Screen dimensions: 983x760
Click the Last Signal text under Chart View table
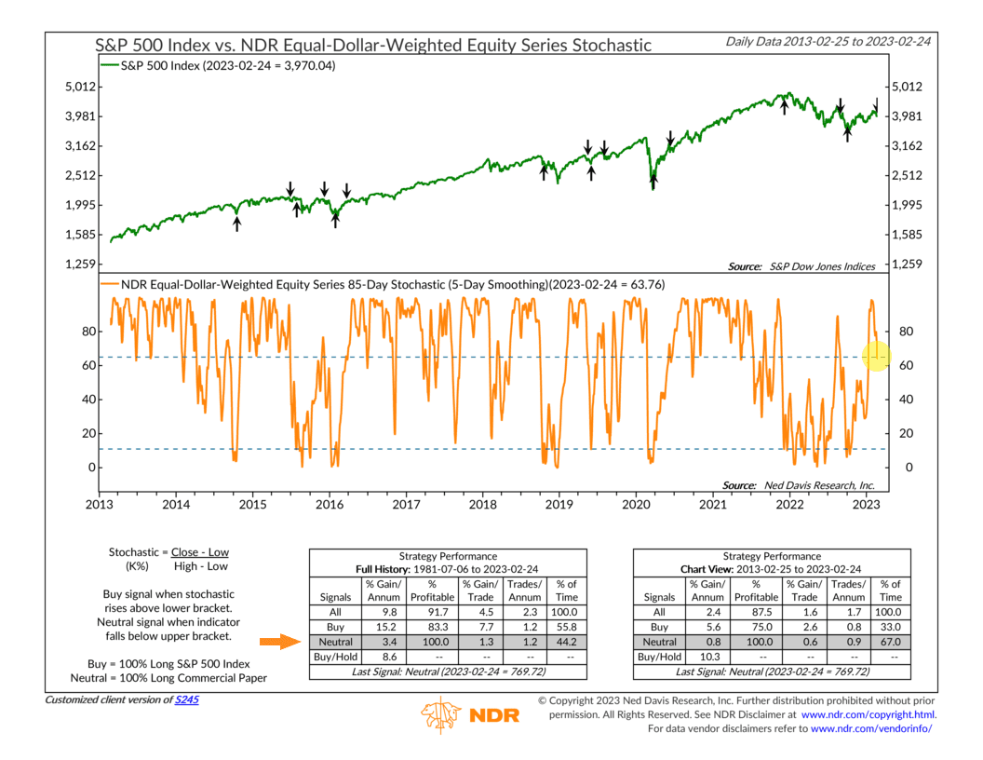click(x=773, y=672)
